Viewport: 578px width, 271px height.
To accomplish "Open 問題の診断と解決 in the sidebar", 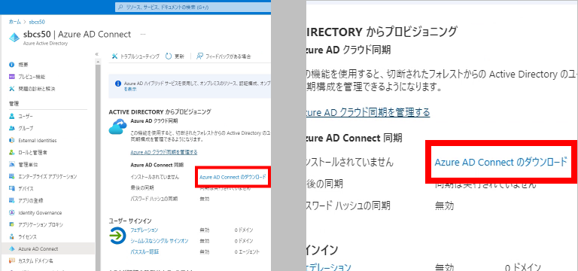I will point(36,89).
